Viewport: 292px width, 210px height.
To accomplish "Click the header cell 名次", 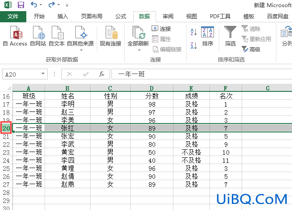I will pyautogui.click(x=226, y=96).
